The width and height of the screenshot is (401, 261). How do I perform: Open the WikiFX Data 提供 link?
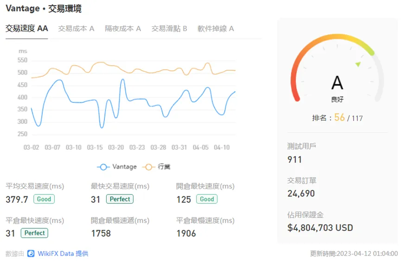click(63, 254)
